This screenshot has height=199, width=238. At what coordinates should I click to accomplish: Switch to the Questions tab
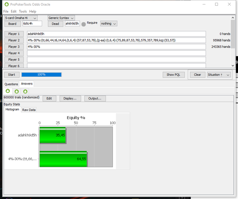[11, 84]
